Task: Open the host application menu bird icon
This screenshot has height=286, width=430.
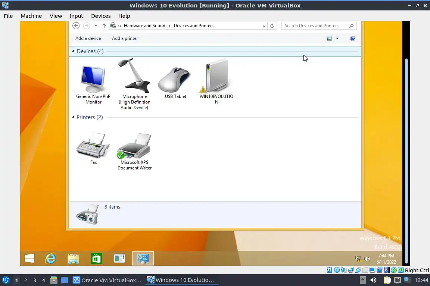Action: 6,280
